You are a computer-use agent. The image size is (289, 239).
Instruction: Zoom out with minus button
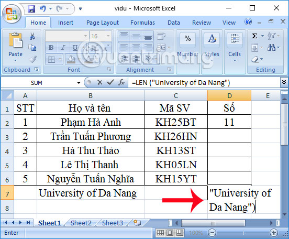coord(212,233)
